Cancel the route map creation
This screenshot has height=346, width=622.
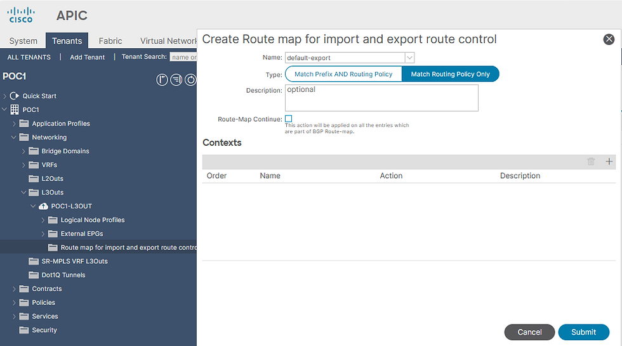coord(529,332)
